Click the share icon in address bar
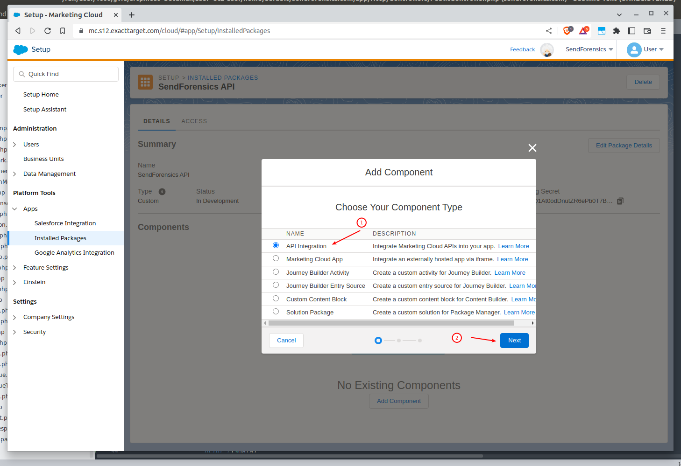This screenshot has height=466, width=681. click(x=549, y=31)
